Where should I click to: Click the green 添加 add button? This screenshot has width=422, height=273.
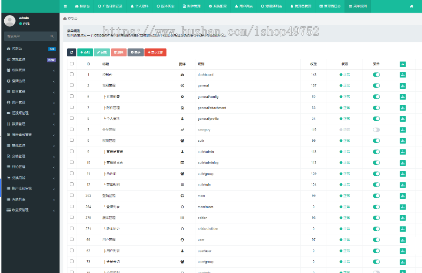(x=85, y=52)
